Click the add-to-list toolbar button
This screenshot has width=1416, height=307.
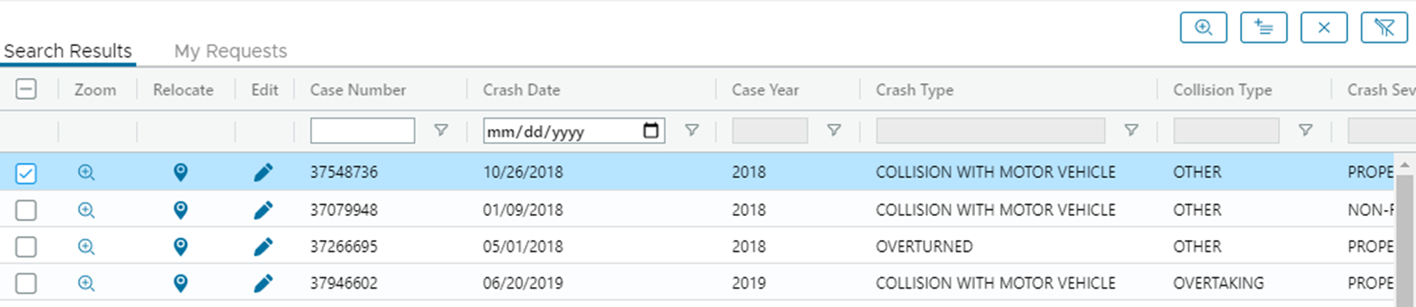click(x=1263, y=28)
